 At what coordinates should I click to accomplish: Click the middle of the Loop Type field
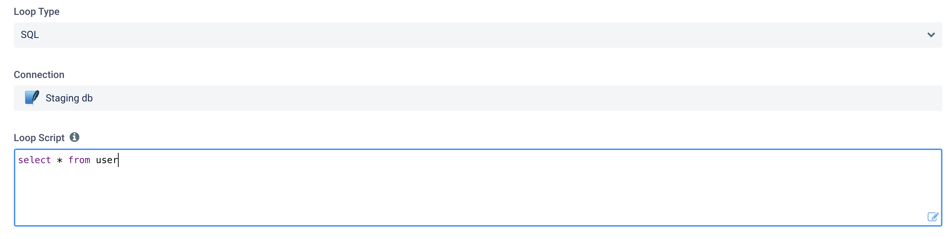(477, 35)
